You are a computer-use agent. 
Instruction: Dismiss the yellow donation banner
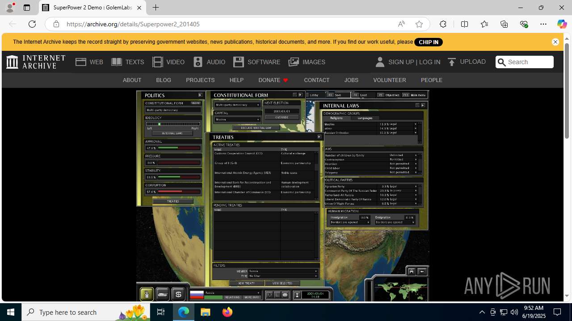click(555, 42)
